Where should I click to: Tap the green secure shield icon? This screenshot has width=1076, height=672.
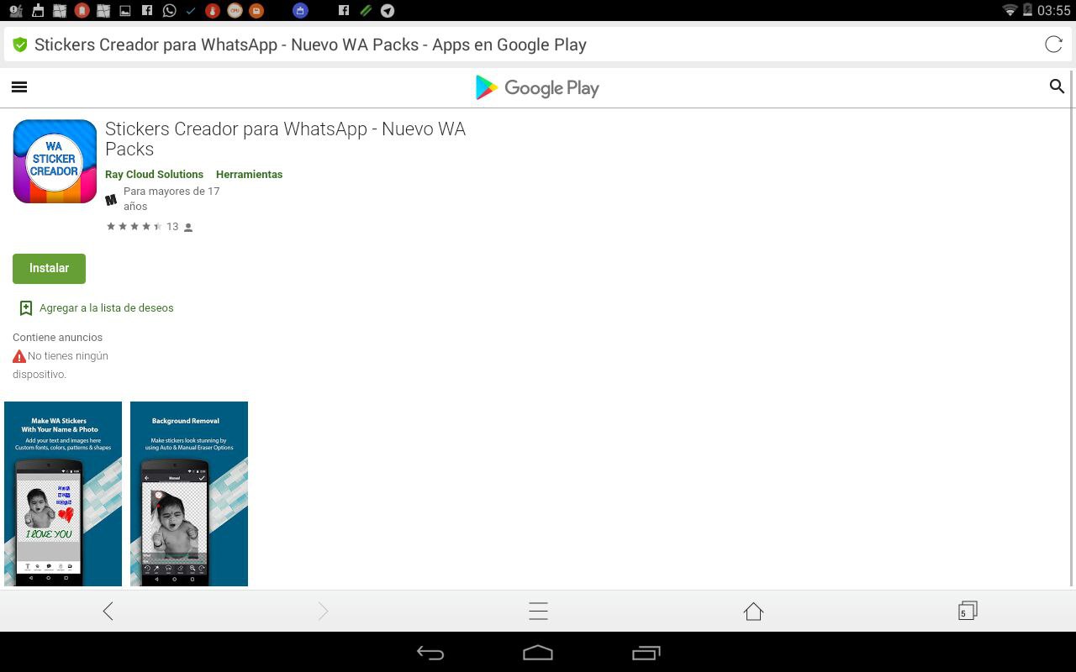pos(20,45)
